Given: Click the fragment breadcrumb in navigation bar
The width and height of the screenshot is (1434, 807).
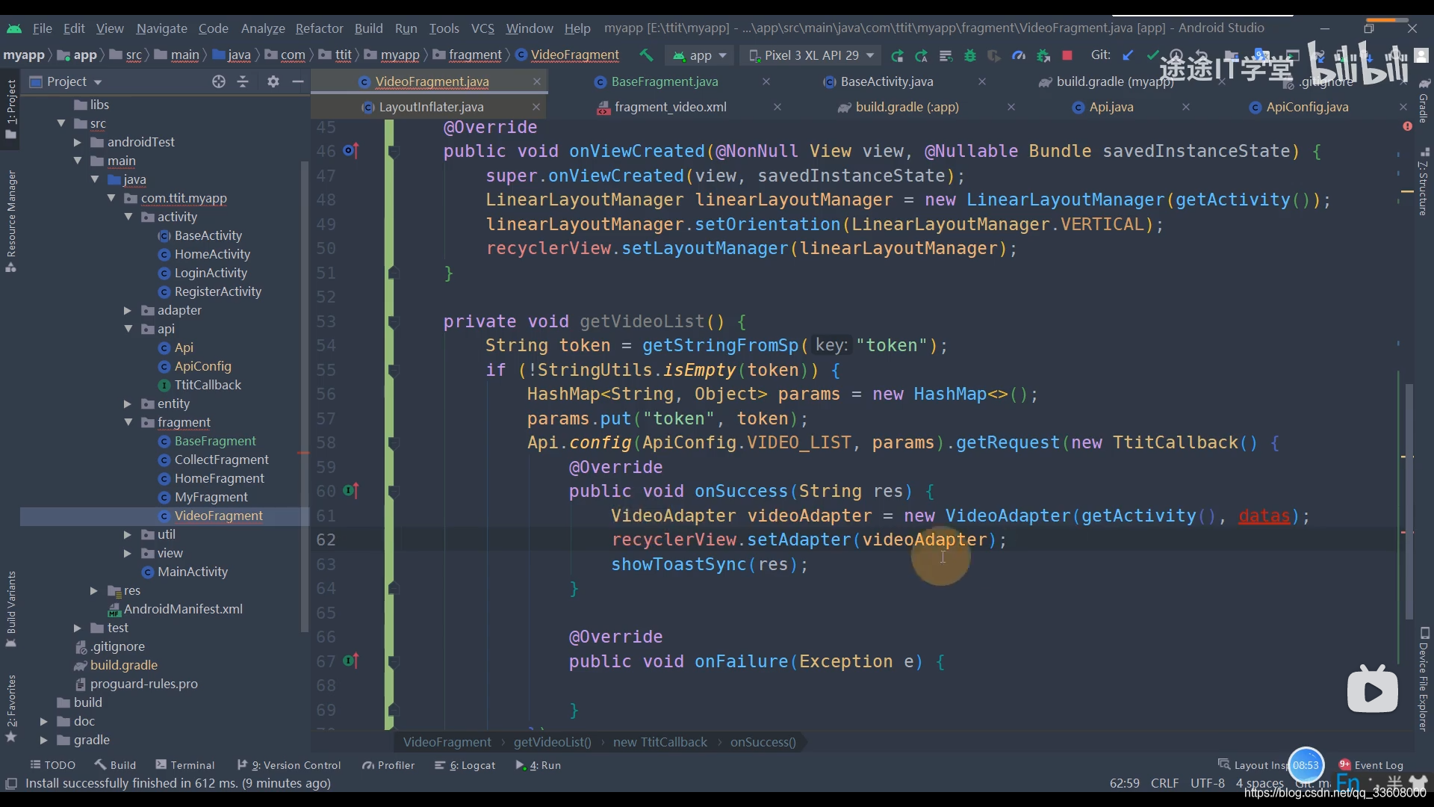Looking at the screenshot, I should (x=468, y=55).
